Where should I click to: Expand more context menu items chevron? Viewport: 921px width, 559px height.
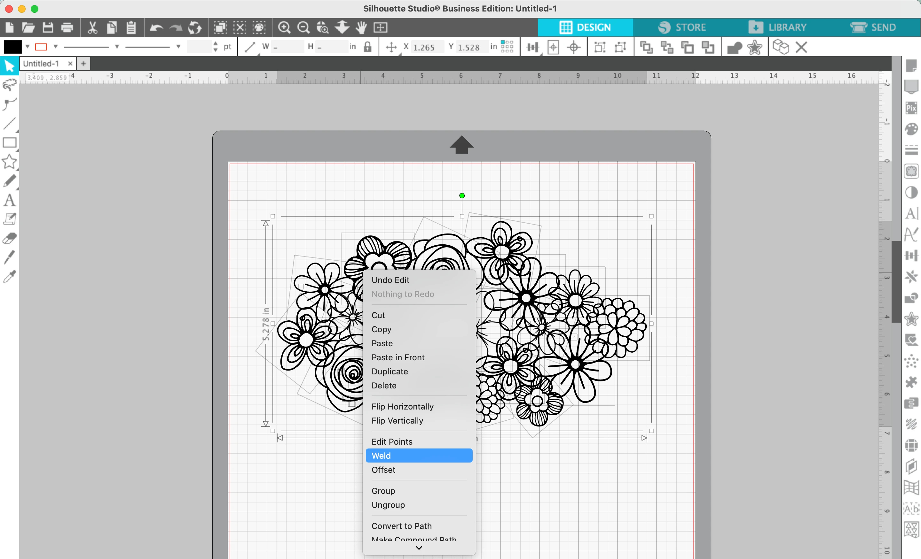point(419,548)
